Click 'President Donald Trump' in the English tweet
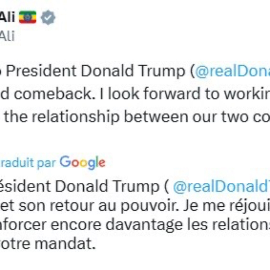This screenshot has height=270, width=270. click(x=96, y=72)
